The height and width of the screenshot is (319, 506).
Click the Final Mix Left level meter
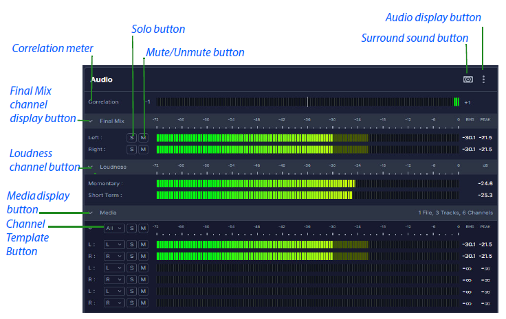pyautogui.click(x=307, y=138)
